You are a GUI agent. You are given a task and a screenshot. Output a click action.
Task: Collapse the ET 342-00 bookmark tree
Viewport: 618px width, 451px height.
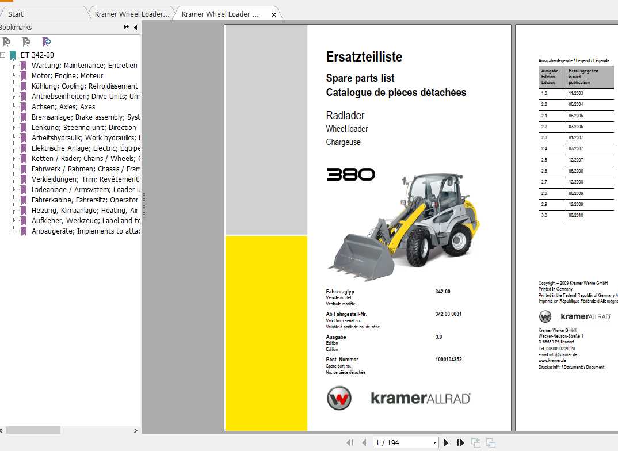tap(3, 55)
